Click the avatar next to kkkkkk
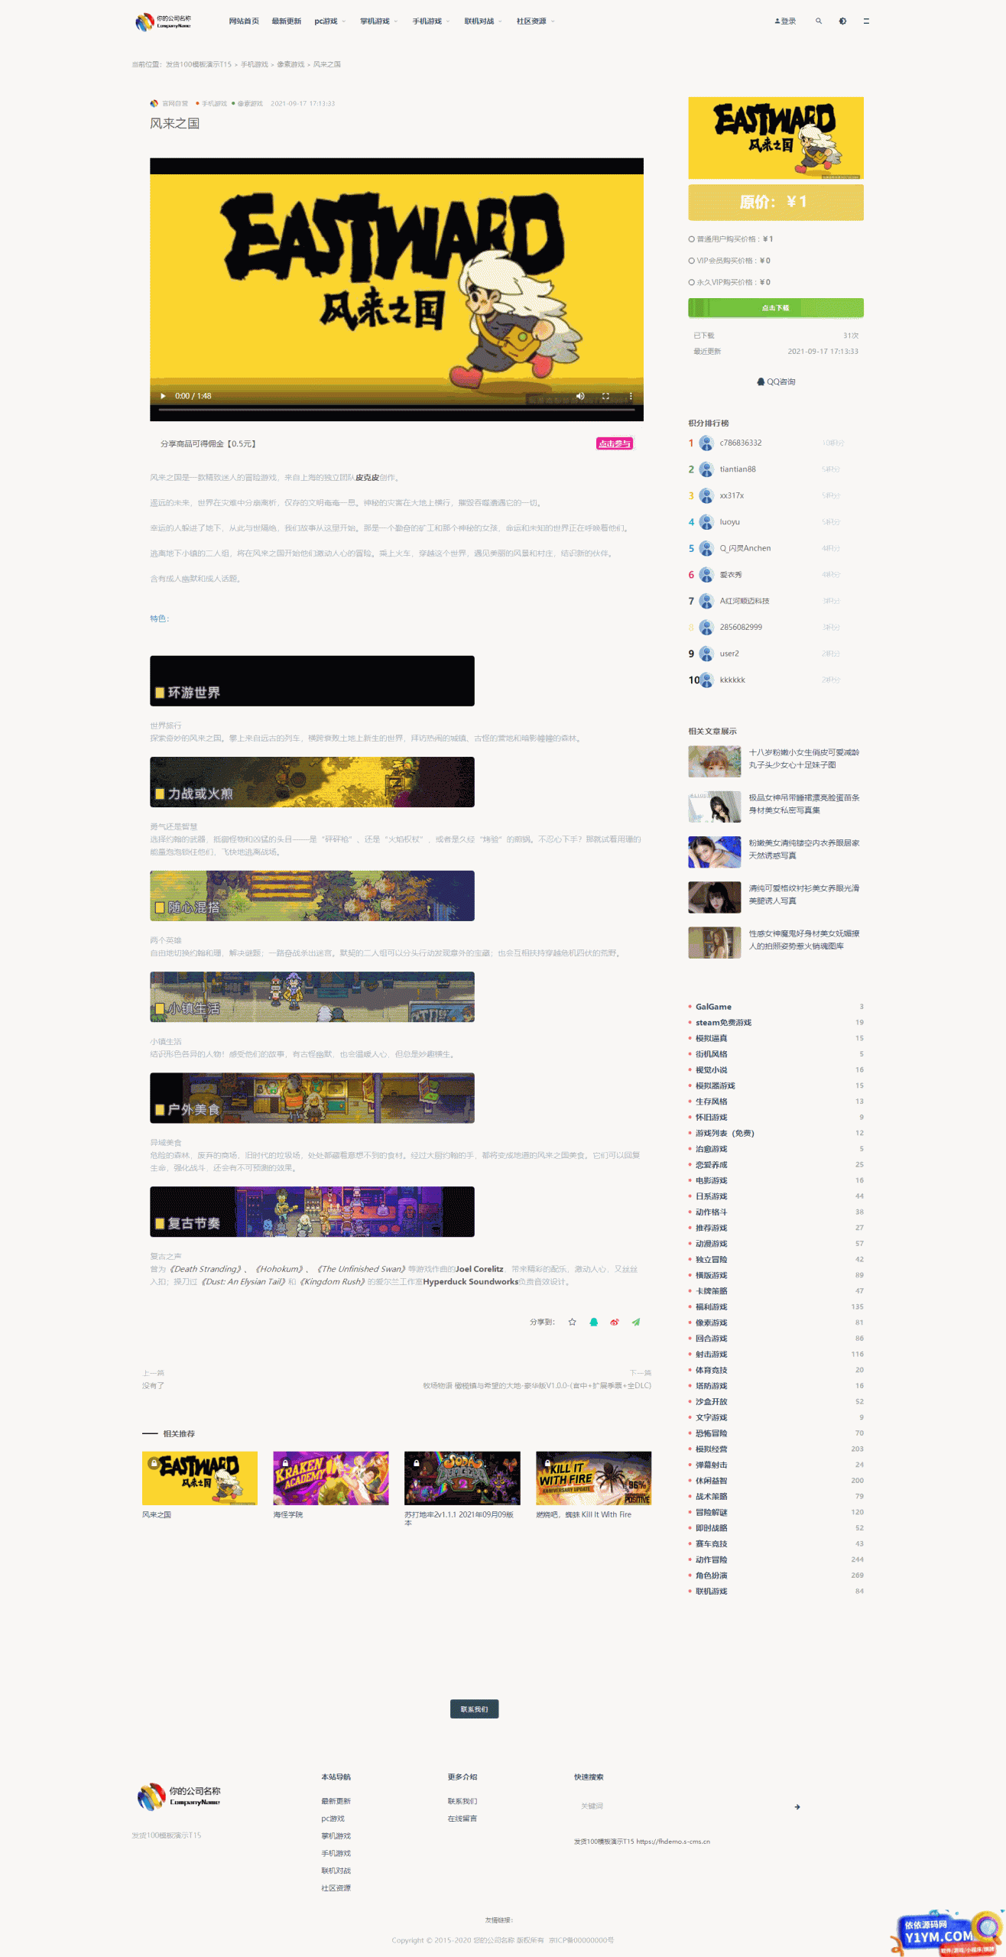Screen dimensions: 1006x1957 click(x=706, y=680)
